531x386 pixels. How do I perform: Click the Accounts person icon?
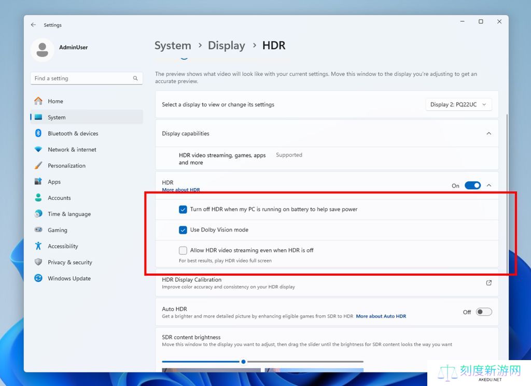coord(38,197)
